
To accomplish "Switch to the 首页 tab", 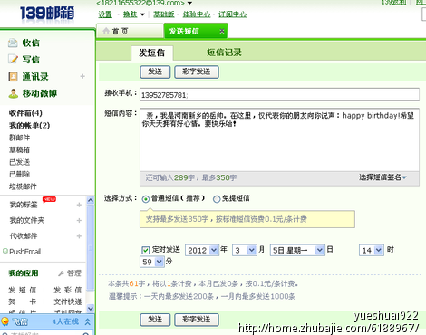I will [x=130, y=31].
